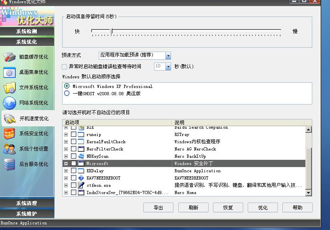330x230 pixels.
Task: Open background services optimization server icon
Action: click(x=9, y=164)
